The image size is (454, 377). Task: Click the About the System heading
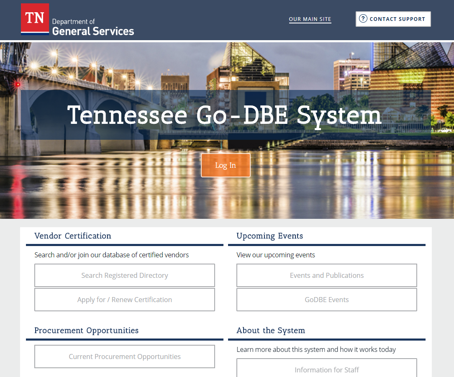(271, 331)
